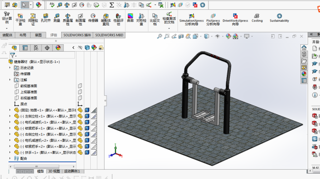Open 剖面属性 section properties in ribbon

pyautogui.click(x=80, y=19)
